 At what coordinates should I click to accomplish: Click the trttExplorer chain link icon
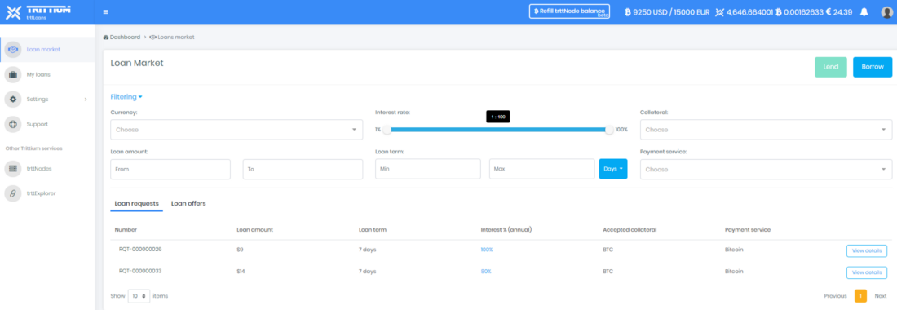pos(12,193)
